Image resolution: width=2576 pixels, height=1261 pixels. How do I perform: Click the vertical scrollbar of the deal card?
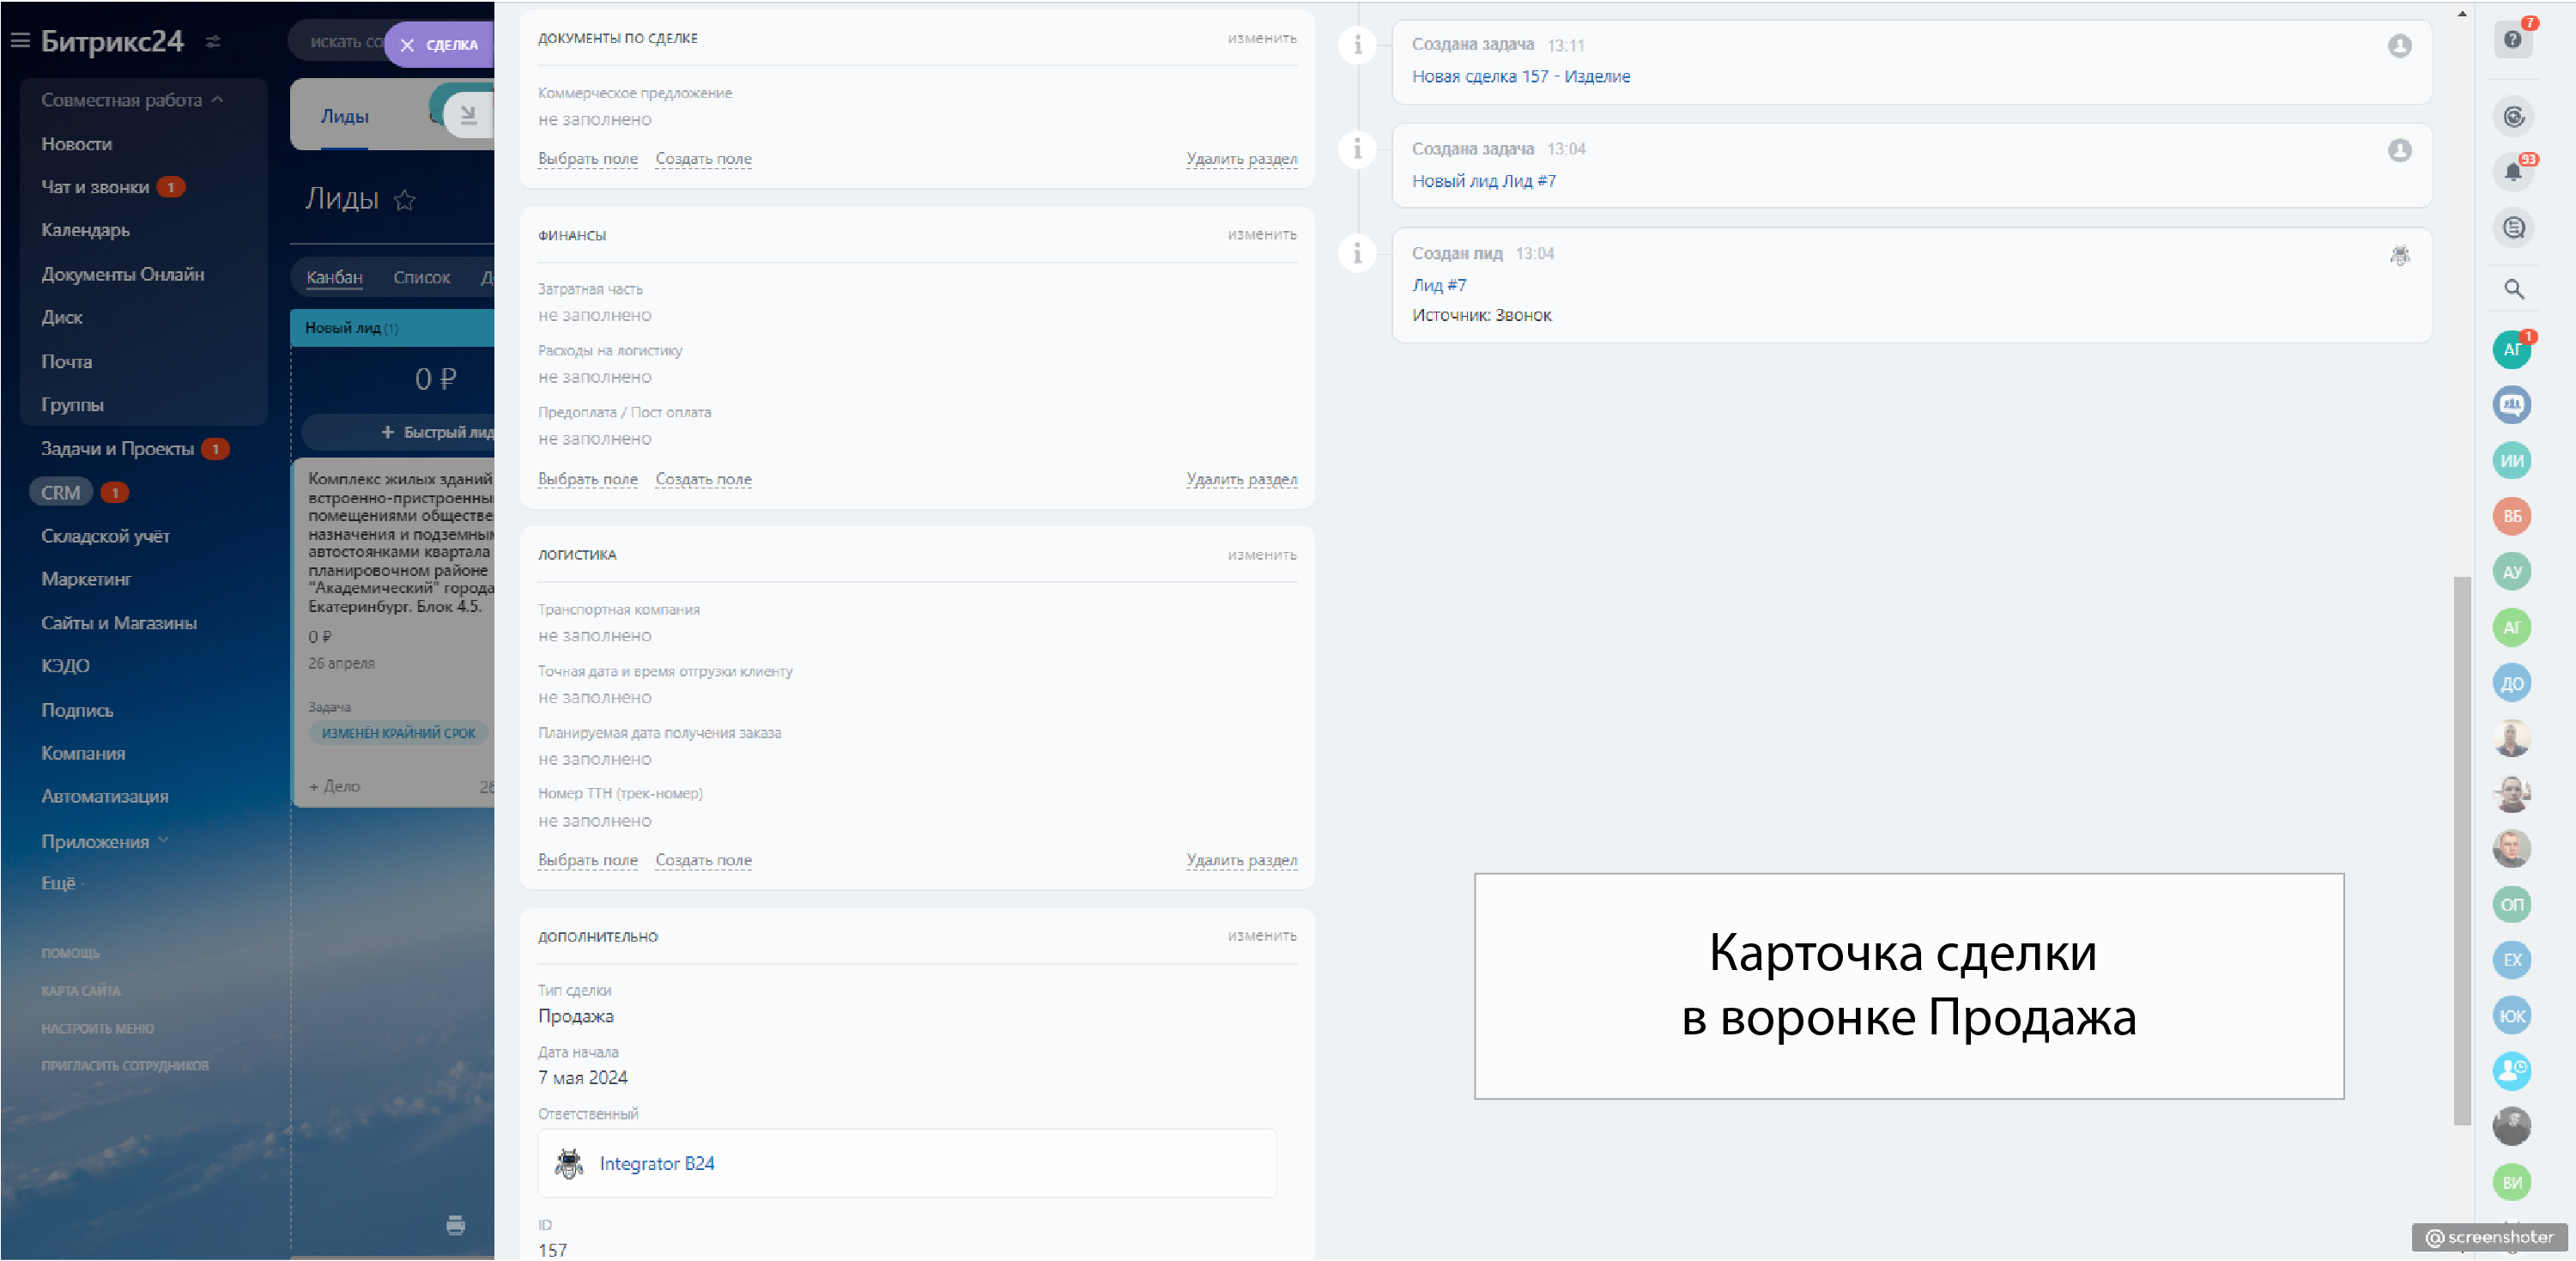click(2461, 850)
